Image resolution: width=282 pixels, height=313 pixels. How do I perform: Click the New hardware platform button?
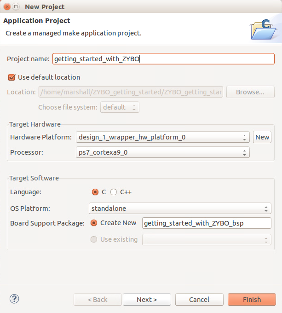(262, 137)
